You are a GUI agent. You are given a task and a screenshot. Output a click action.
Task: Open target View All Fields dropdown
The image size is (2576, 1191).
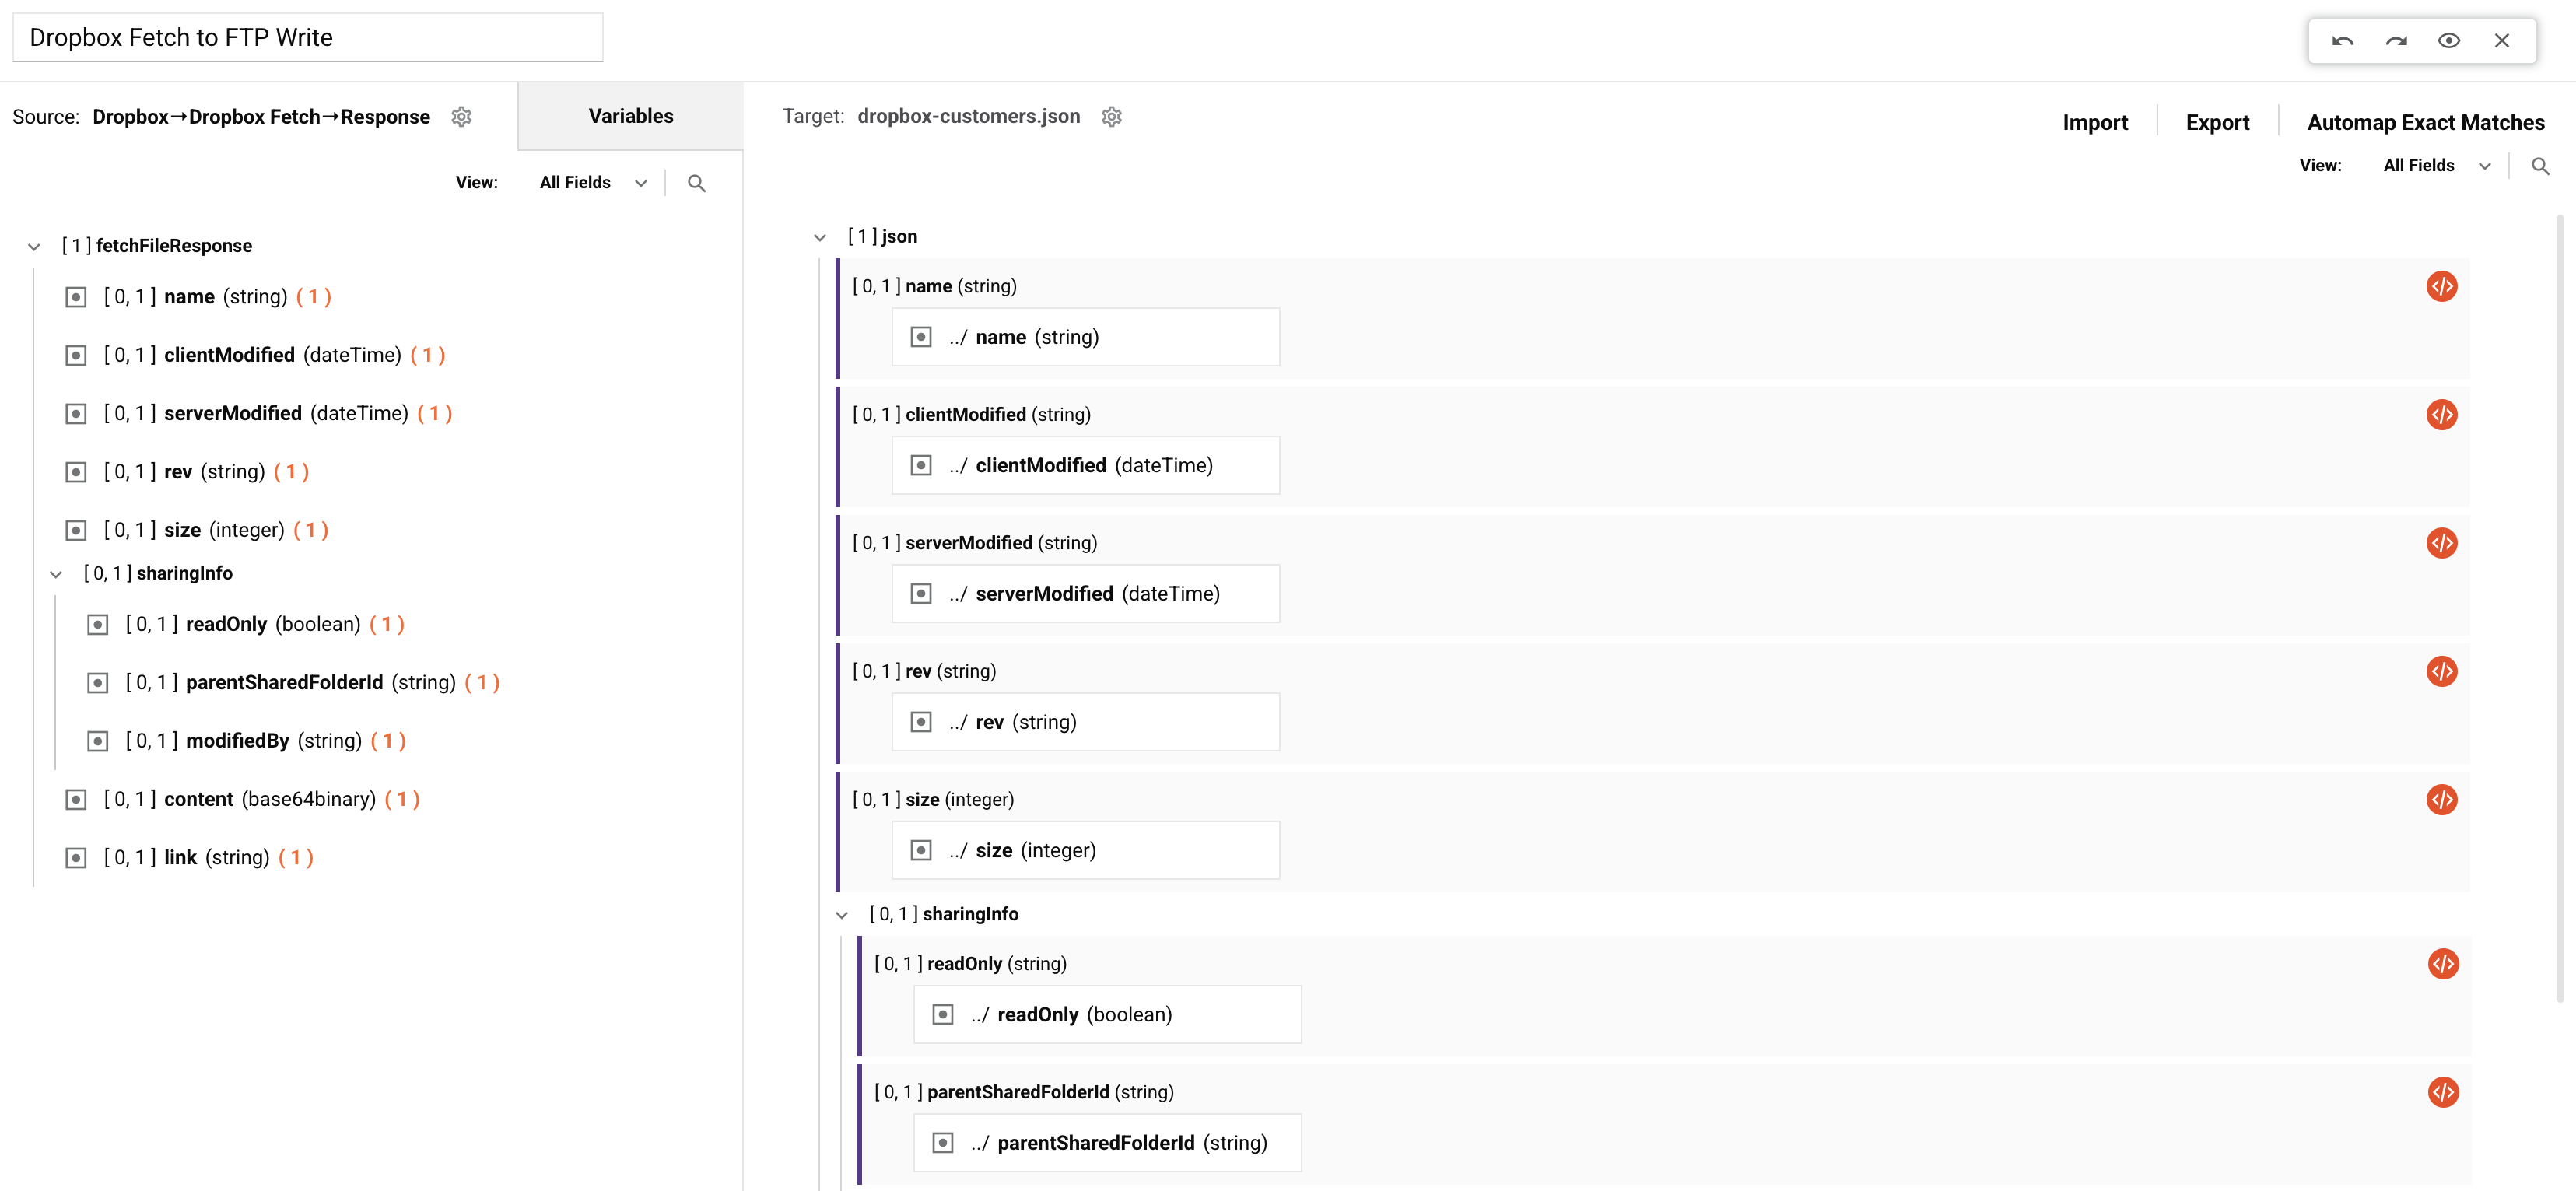coord(2437,166)
